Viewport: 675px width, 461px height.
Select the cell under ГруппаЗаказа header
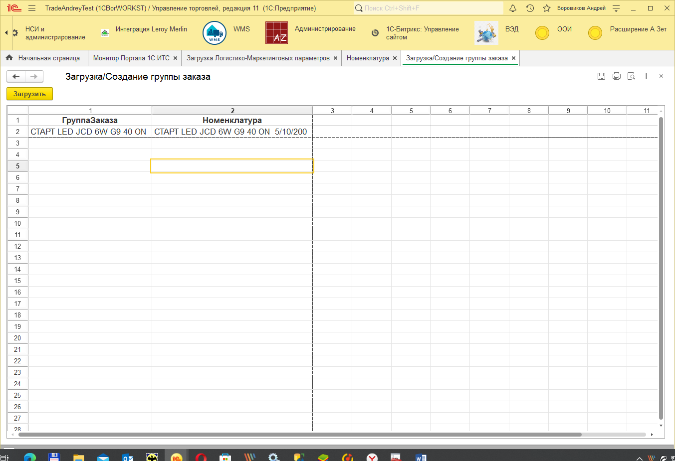(90, 132)
